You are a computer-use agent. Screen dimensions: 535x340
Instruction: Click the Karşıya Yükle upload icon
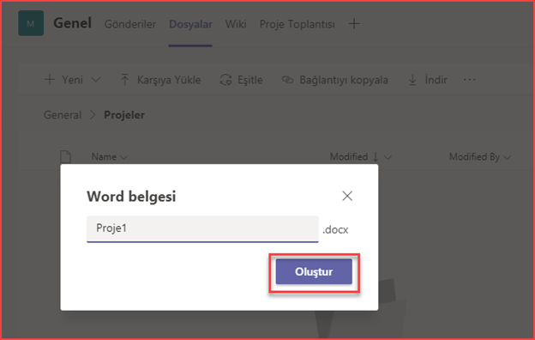124,80
